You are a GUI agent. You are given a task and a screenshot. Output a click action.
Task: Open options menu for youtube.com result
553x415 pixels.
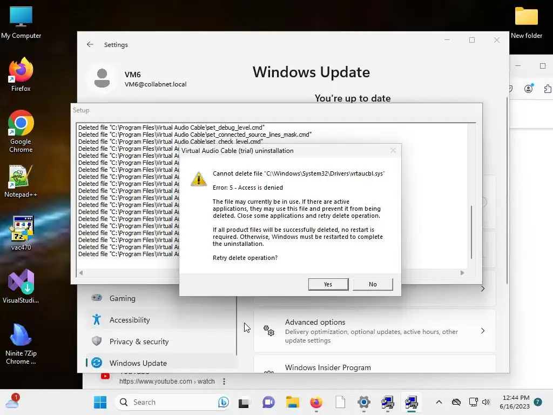tap(224, 381)
